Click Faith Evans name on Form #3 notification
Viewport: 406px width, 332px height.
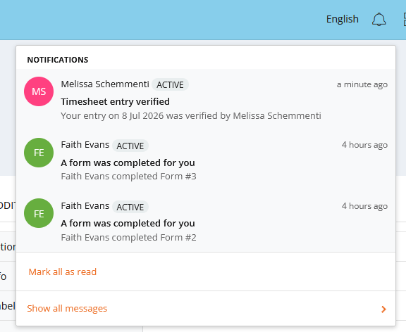tap(85, 145)
